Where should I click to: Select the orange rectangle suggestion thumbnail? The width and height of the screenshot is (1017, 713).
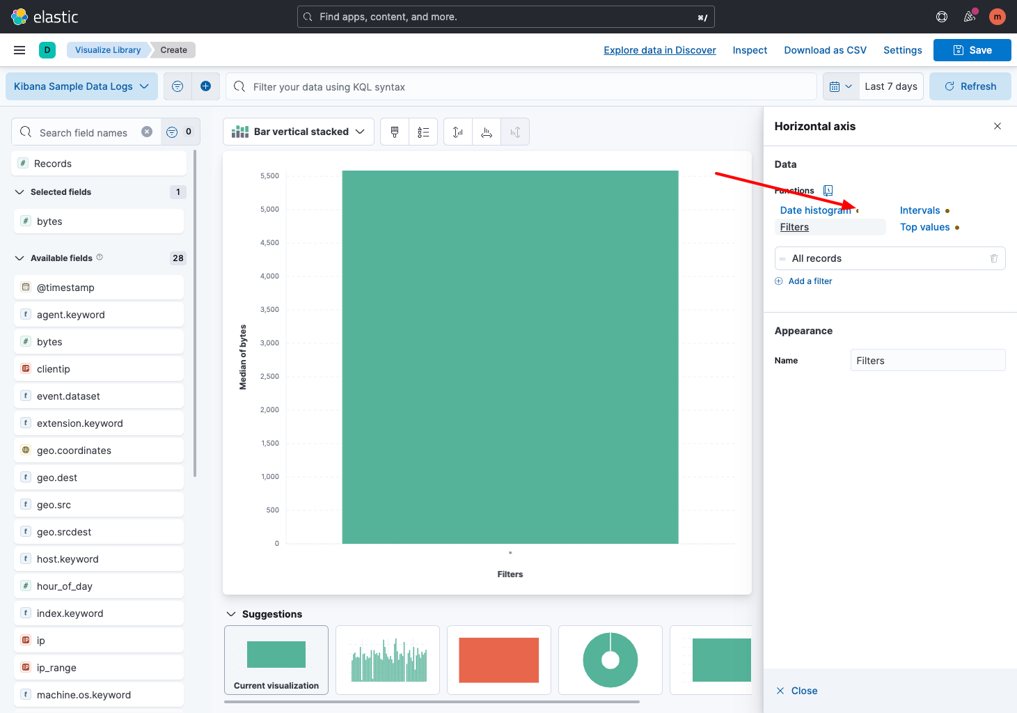(499, 660)
